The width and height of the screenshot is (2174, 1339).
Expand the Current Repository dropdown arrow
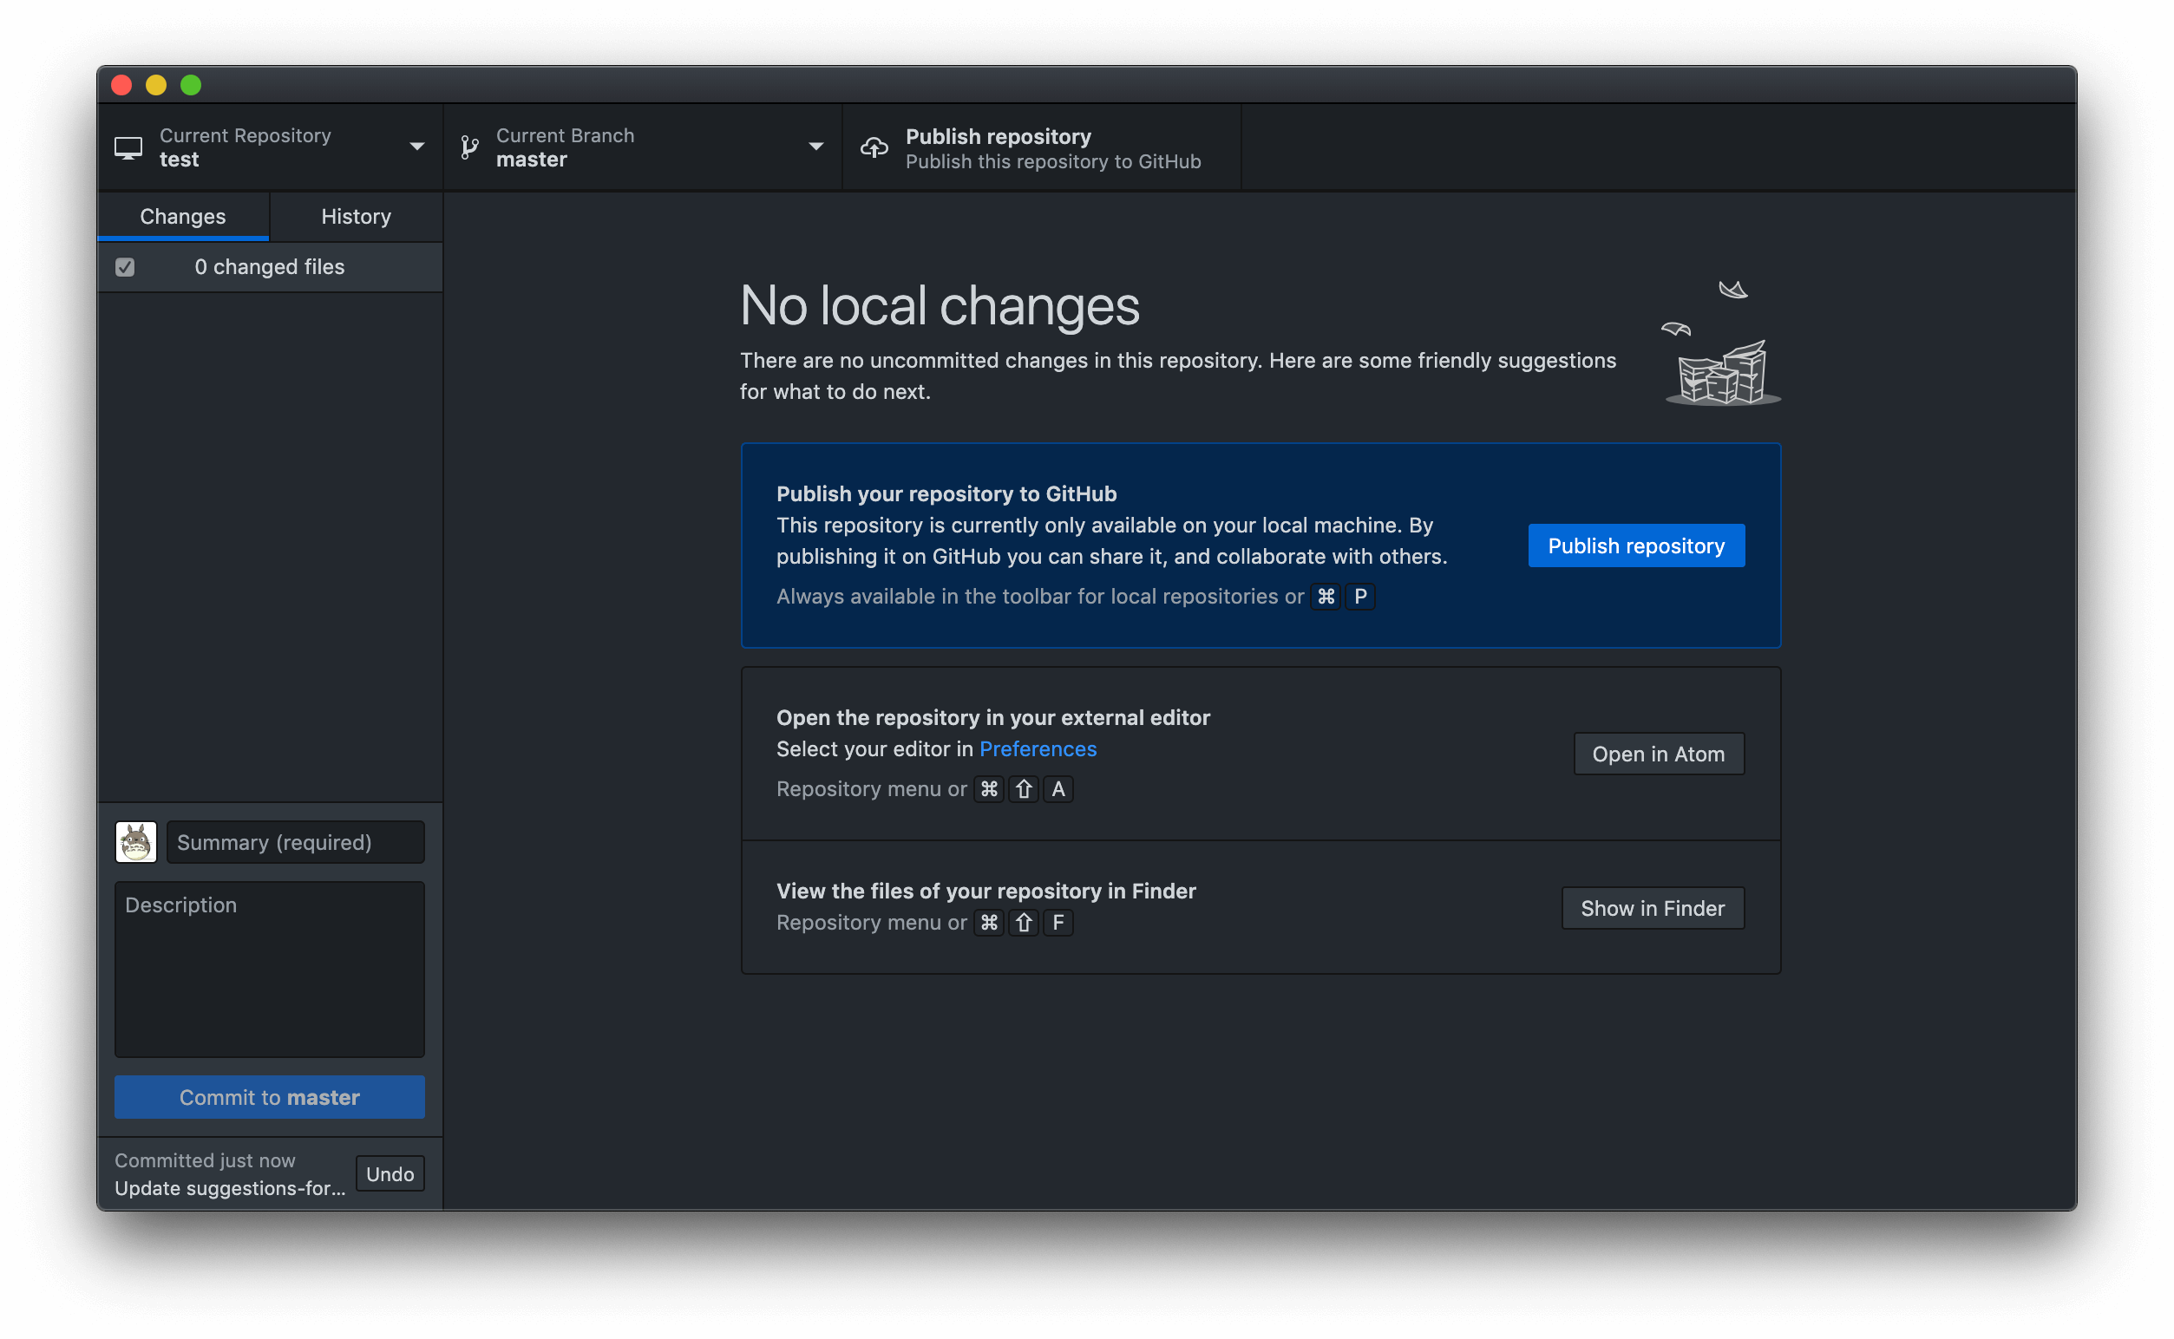click(416, 146)
